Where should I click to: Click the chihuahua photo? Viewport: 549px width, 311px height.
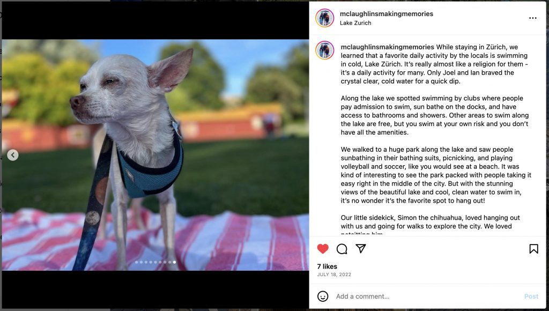click(x=155, y=155)
